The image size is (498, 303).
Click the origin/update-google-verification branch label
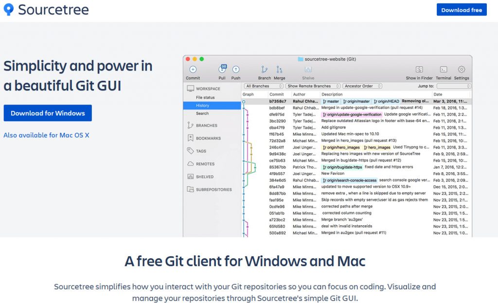[x=352, y=114]
